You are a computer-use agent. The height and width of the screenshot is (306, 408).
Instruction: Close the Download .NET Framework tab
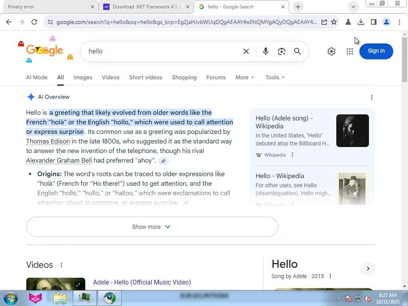[x=187, y=7]
